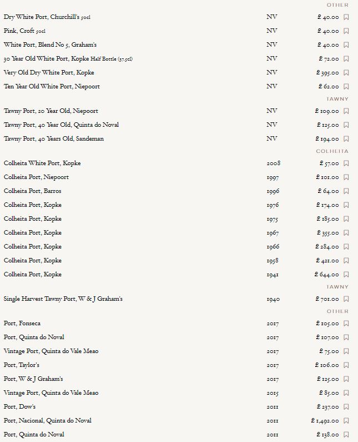Open 30 Year Old White Port, Kopke
This screenshot has width=358, height=442.
(x=68, y=59)
